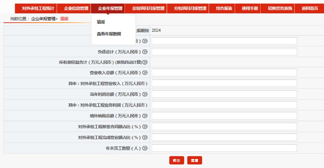Click the question mark beside 当年利润总额
The height and width of the screenshot is (168, 324).
pos(145,94)
